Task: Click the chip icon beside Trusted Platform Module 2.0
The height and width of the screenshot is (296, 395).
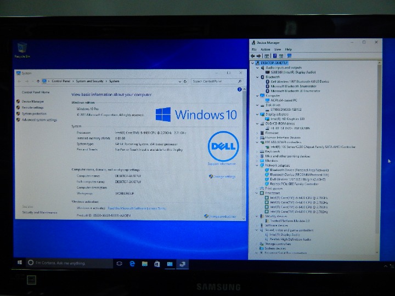Action: pyautogui.click(x=267, y=221)
